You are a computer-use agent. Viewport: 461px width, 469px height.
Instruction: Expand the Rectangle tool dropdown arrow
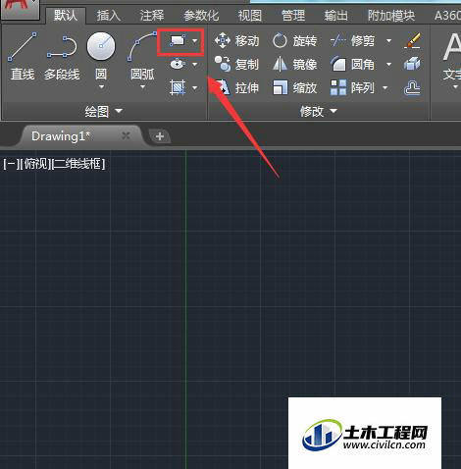pos(195,41)
